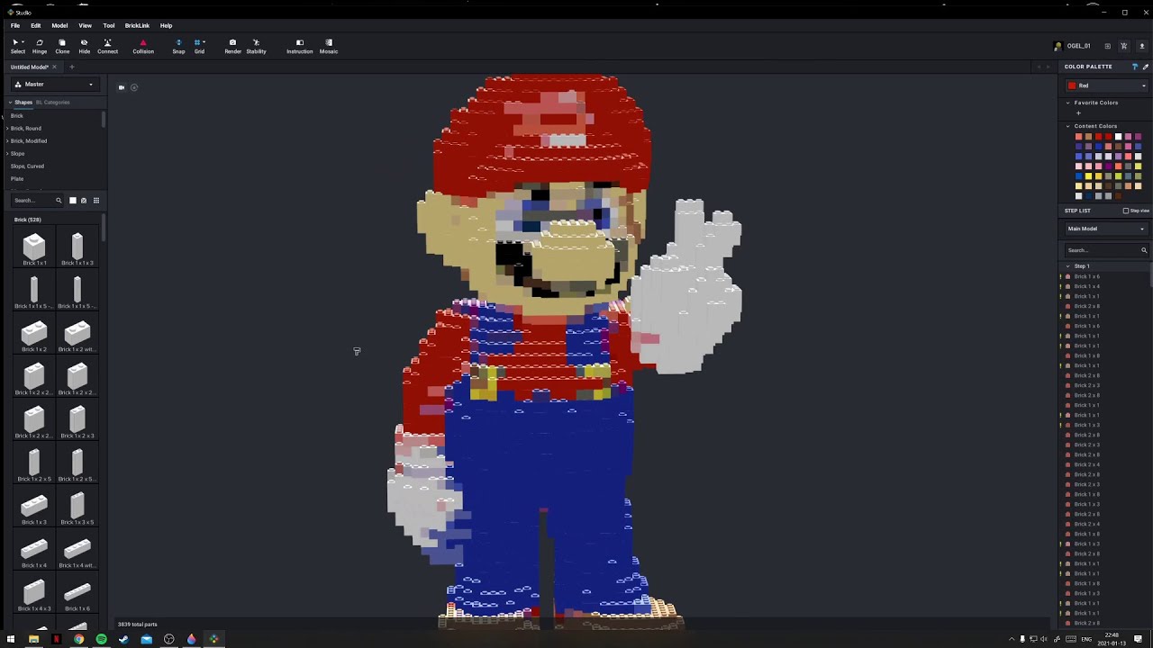The image size is (1153, 648).
Task: Run the Stability check
Action: pos(256,46)
